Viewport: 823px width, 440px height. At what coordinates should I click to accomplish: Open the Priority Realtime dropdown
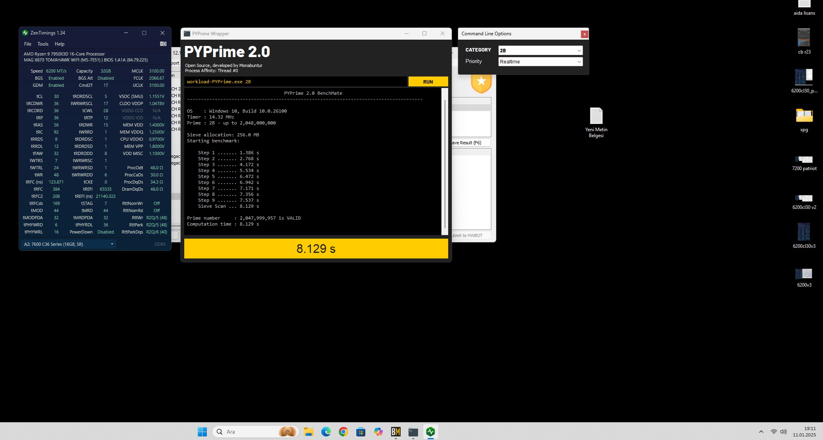click(540, 61)
